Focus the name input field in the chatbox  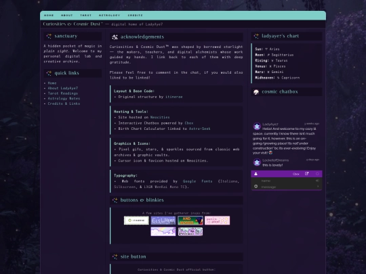point(287,181)
